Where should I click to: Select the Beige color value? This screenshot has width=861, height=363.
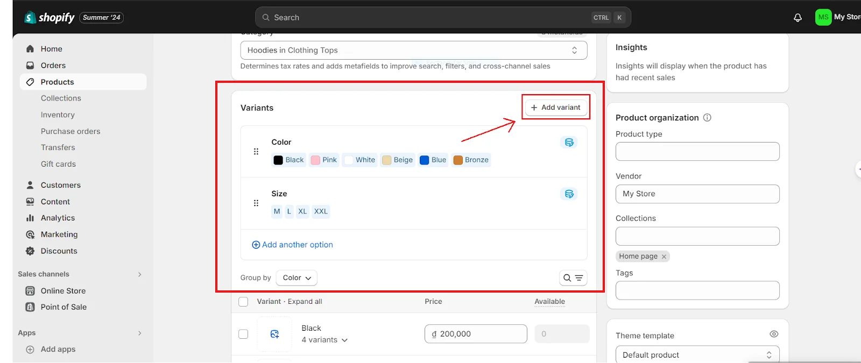pos(397,160)
